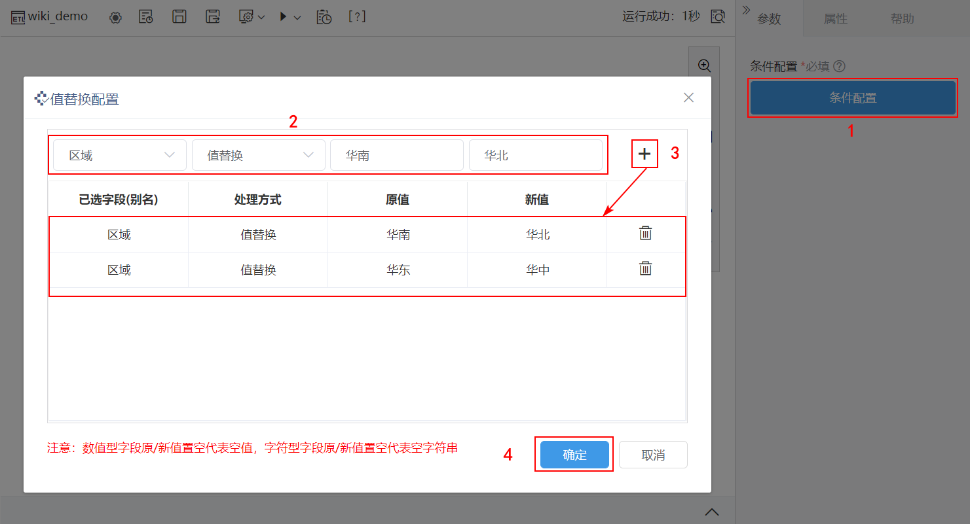Click the 运行成功: 1秒 status text
970x524 pixels.
[661, 16]
